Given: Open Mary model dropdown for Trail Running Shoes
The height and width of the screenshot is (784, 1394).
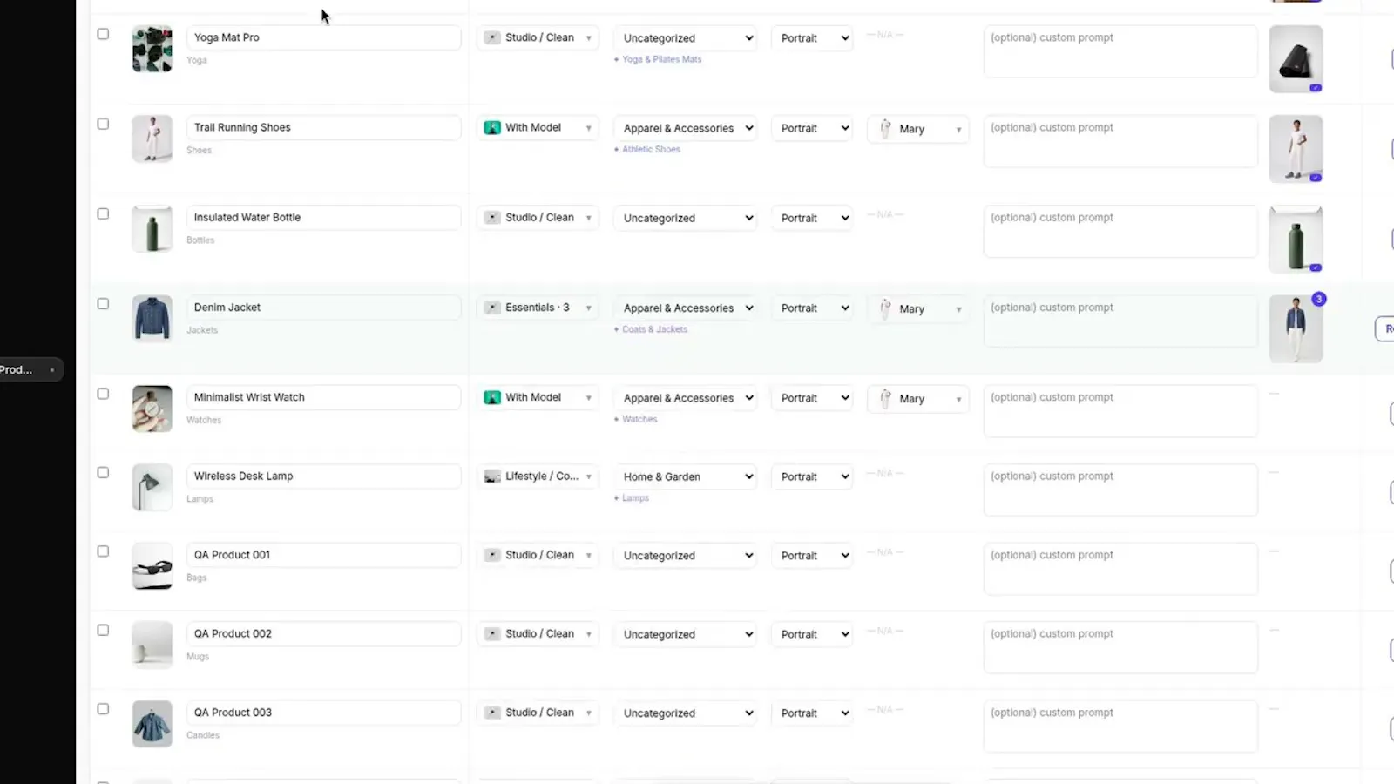Looking at the screenshot, I should click(918, 129).
